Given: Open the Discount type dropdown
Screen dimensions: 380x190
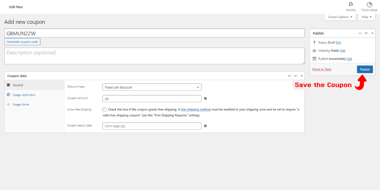Looking at the screenshot, I should (x=152, y=87).
